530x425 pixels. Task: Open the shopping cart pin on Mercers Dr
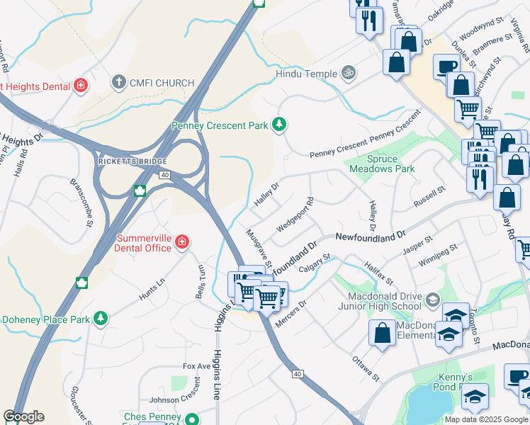(267, 301)
